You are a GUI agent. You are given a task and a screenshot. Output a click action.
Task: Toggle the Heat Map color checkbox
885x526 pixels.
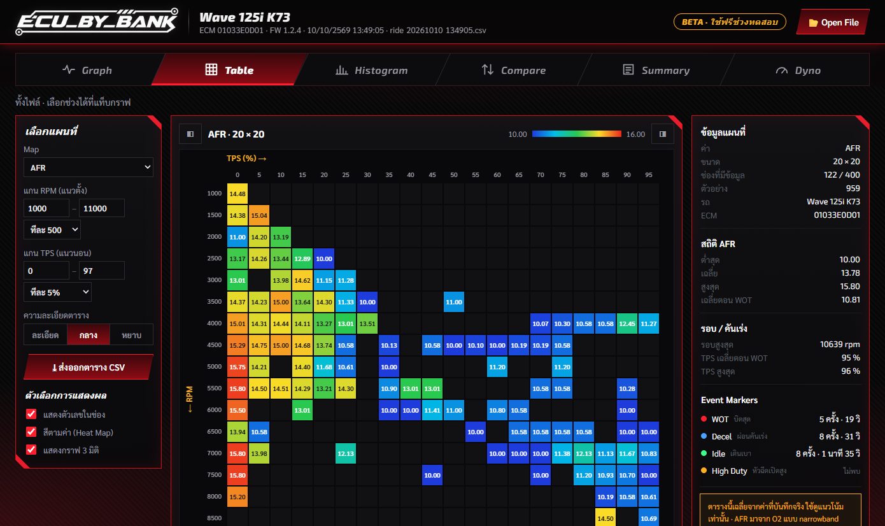pyautogui.click(x=31, y=432)
